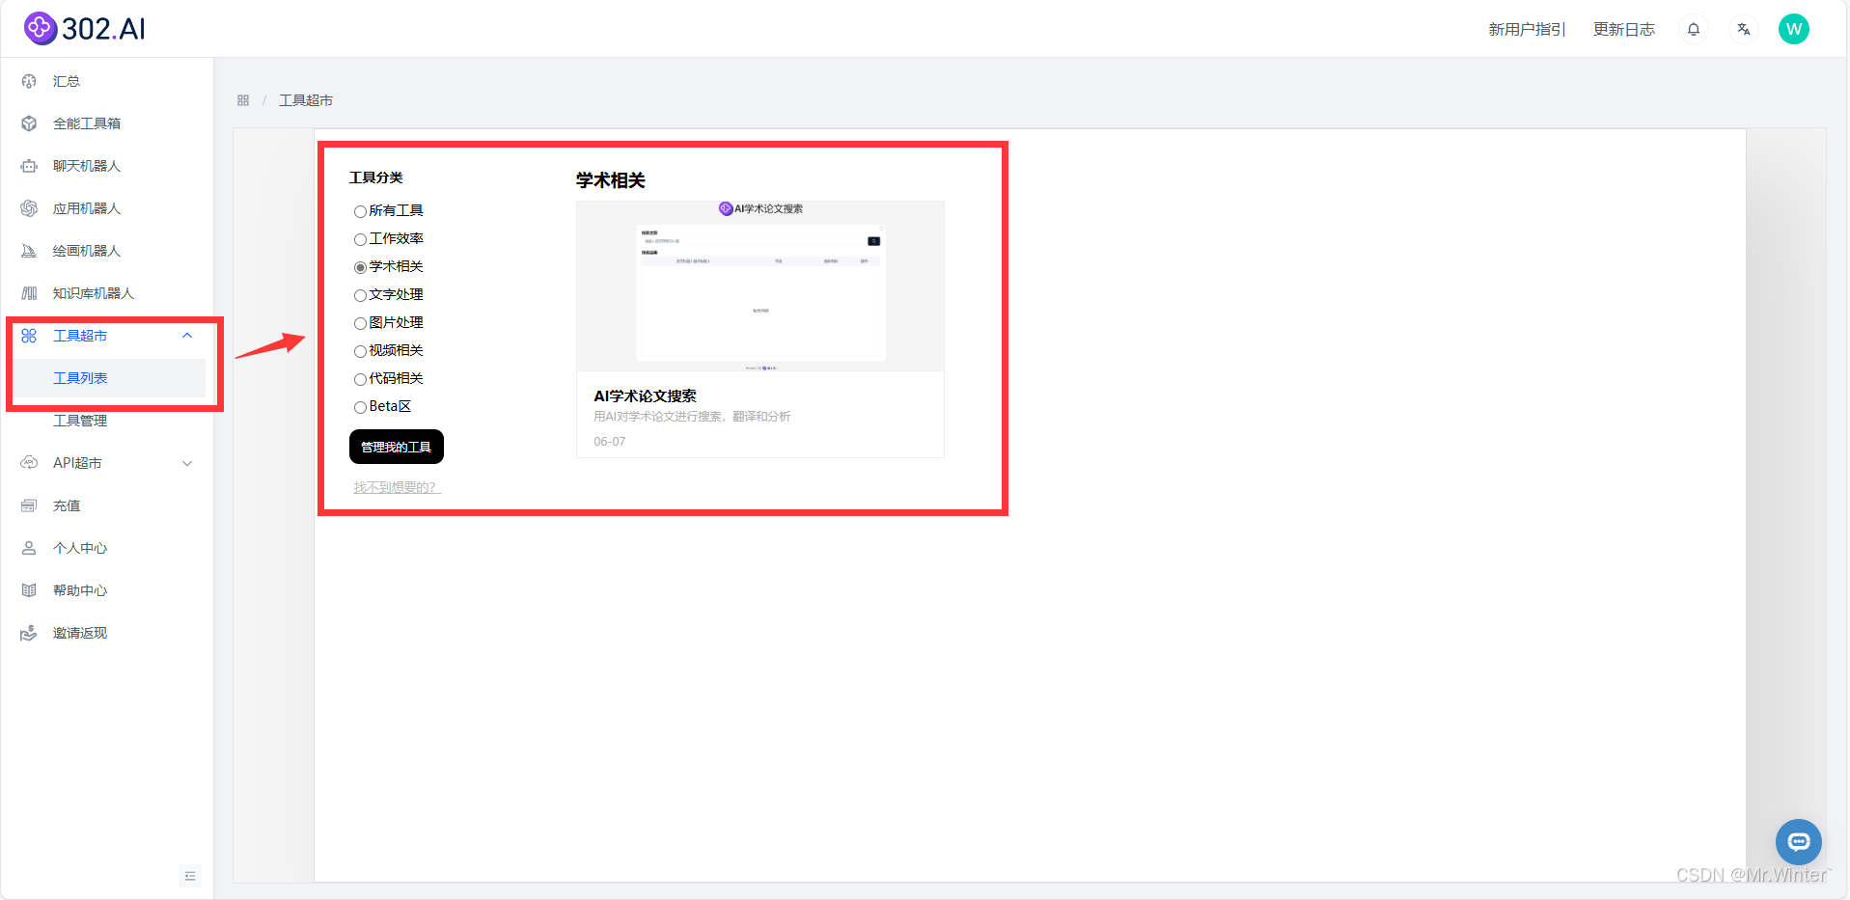Click the 管理我的工具 button

click(x=397, y=447)
